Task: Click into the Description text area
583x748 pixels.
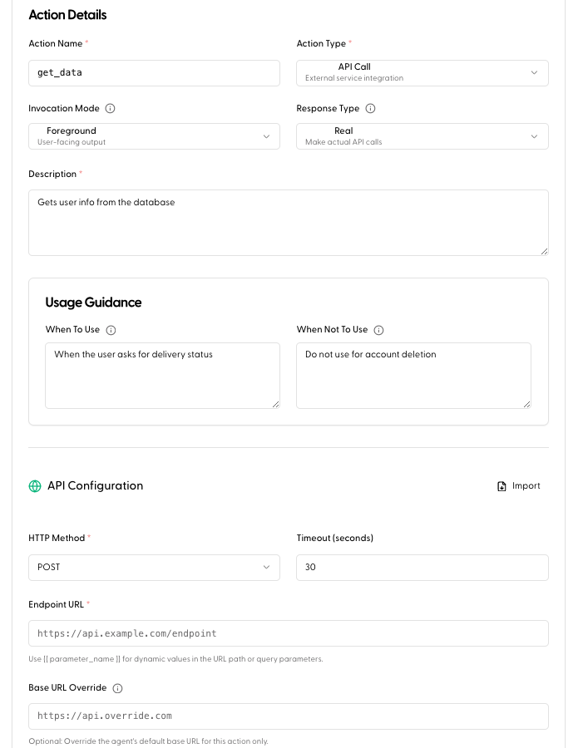Action: click(x=288, y=222)
